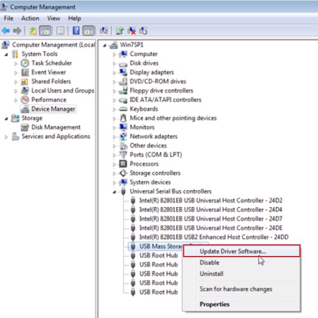
Task: Expand the Display adapters category
Action: tap(113, 73)
